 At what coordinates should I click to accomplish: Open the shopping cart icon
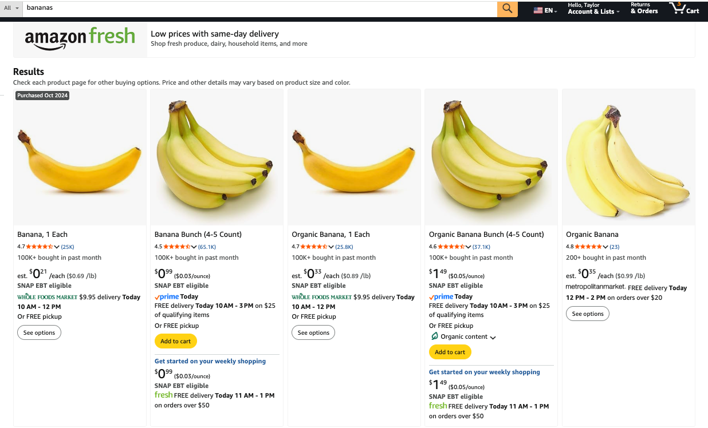[x=685, y=9]
